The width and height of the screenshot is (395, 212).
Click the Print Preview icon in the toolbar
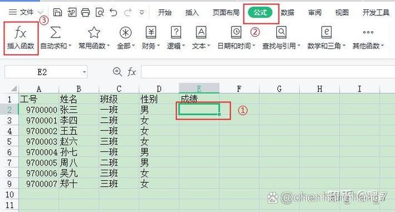click(99, 12)
